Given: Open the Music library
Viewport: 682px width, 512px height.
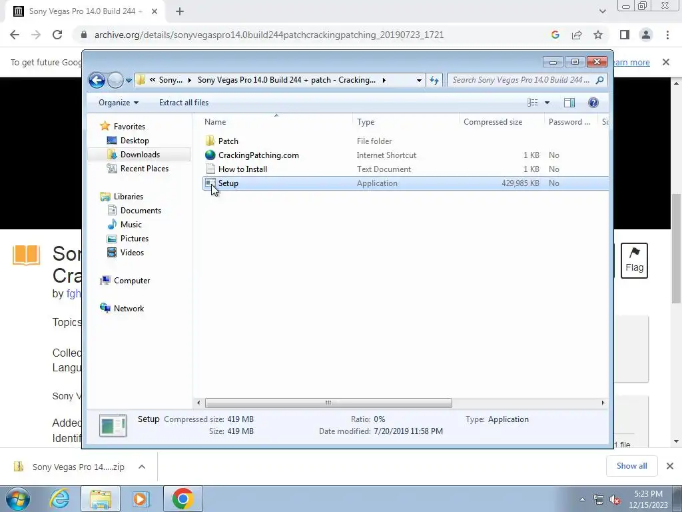Looking at the screenshot, I should pos(131,224).
